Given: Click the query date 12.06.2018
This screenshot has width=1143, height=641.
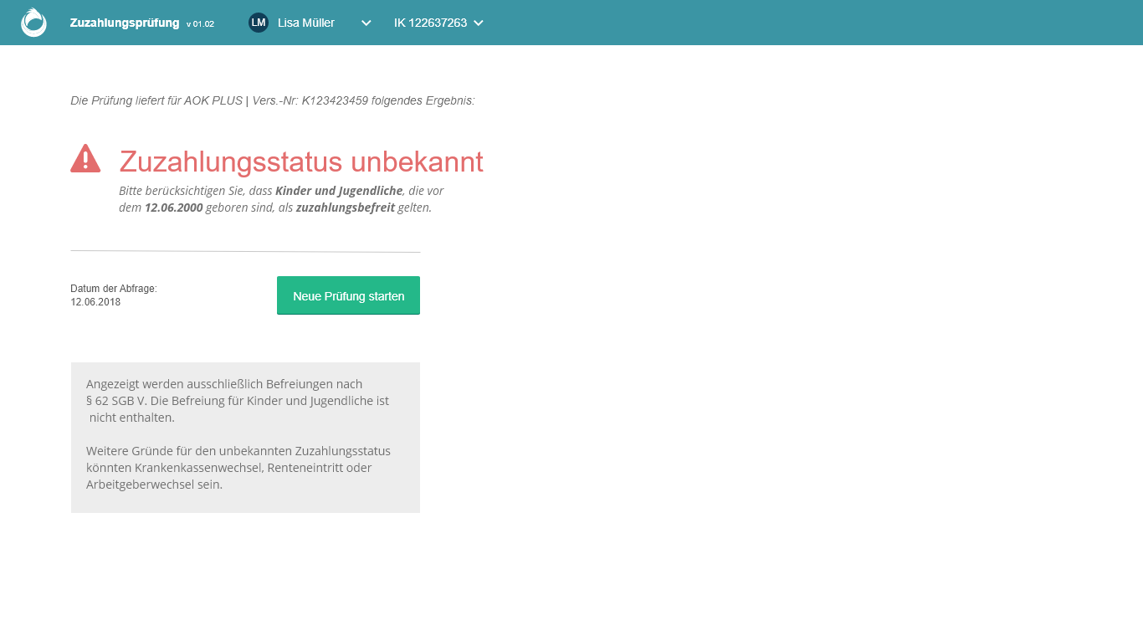Looking at the screenshot, I should pyautogui.click(x=95, y=302).
